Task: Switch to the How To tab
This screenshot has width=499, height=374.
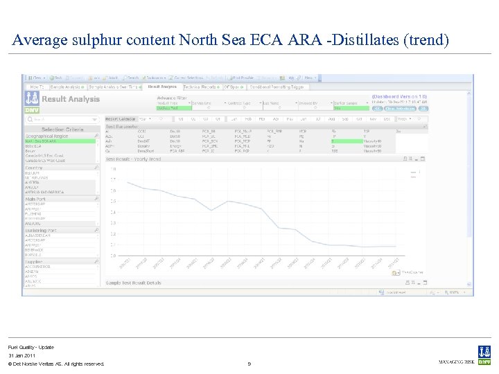Action: click(x=37, y=87)
